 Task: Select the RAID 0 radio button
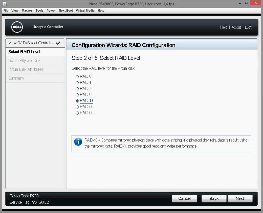77,77
